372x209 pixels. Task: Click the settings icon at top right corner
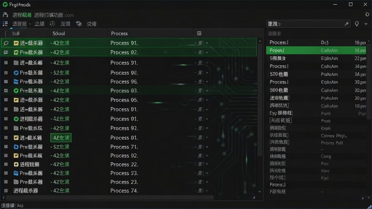pos(367,15)
